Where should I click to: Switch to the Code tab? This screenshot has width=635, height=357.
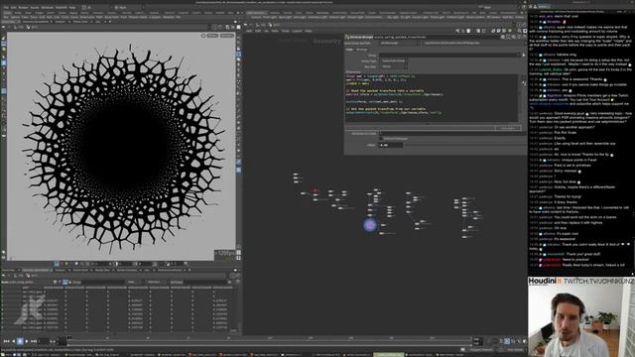[x=349, y=50]
